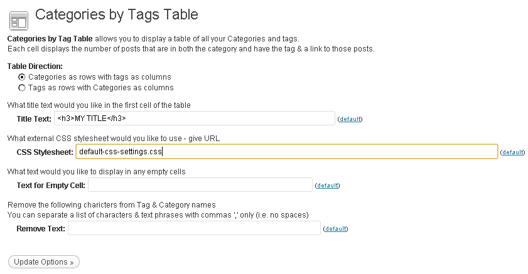The height and width of the screenshot is (274, 528).
Task: Select Tags as rows with Categories as columns
Action: coord(22,88)
